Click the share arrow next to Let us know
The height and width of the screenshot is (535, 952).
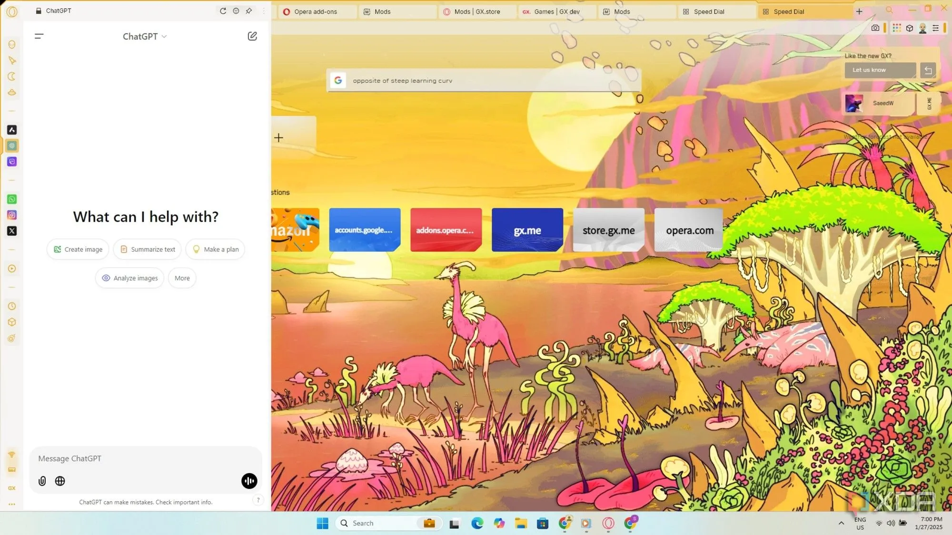pos(928,70)
